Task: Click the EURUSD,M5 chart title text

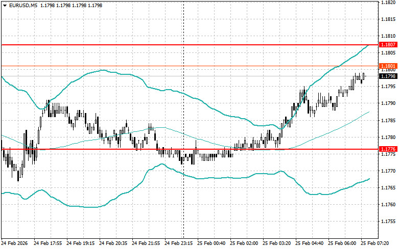Action: [23, 5]
